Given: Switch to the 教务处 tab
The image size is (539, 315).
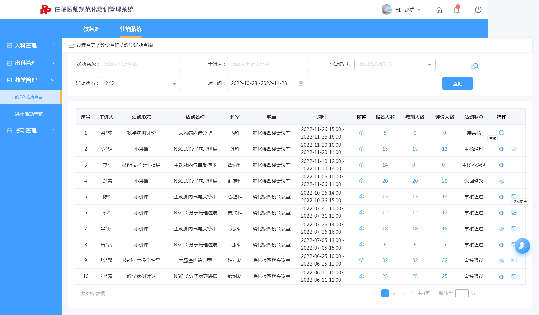Looking at the screenshot, I should [x=92, y=29].
